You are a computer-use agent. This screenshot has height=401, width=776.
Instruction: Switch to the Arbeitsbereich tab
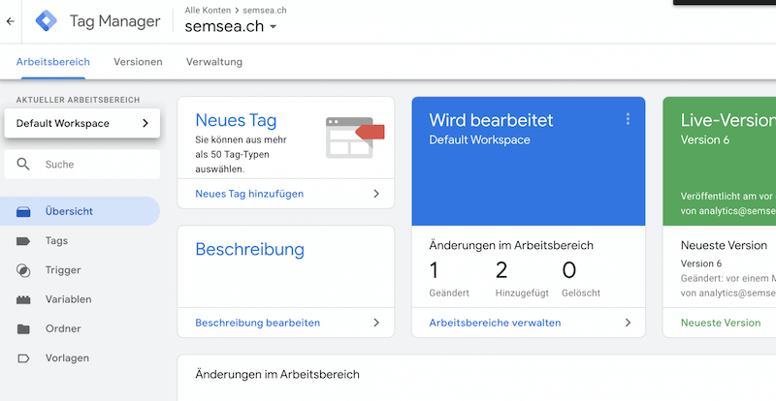tap(53, 62)
